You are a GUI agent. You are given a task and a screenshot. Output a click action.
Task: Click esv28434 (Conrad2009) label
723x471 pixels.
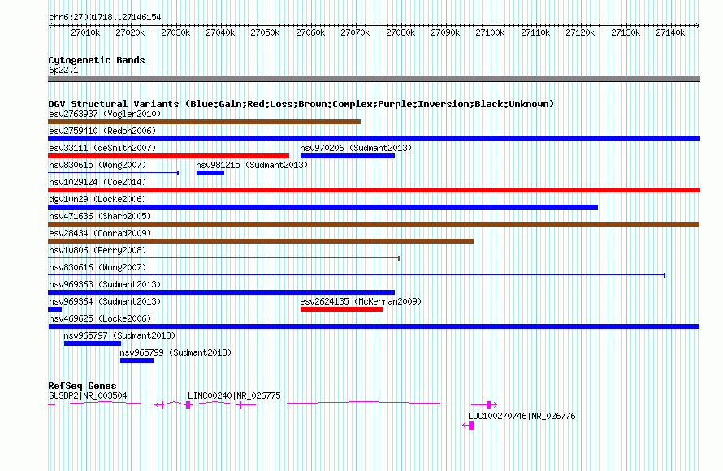pyautogui.click(x=100, y=233)
